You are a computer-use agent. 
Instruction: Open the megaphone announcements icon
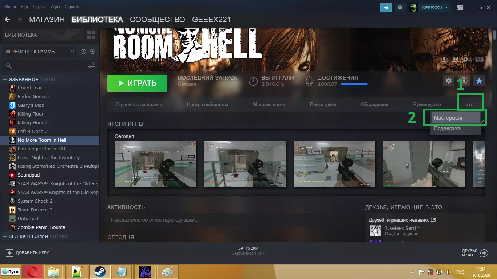pyautogui.click(x=386, y=7)
